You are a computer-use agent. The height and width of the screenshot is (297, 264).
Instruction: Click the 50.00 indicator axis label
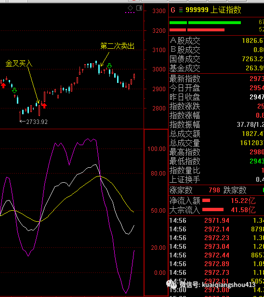158,210
